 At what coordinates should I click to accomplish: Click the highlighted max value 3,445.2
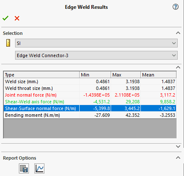(x=132, y=108)
